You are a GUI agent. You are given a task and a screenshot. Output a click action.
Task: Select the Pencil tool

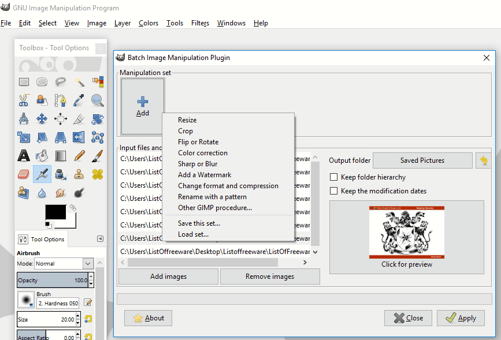[x=79, y=156]
